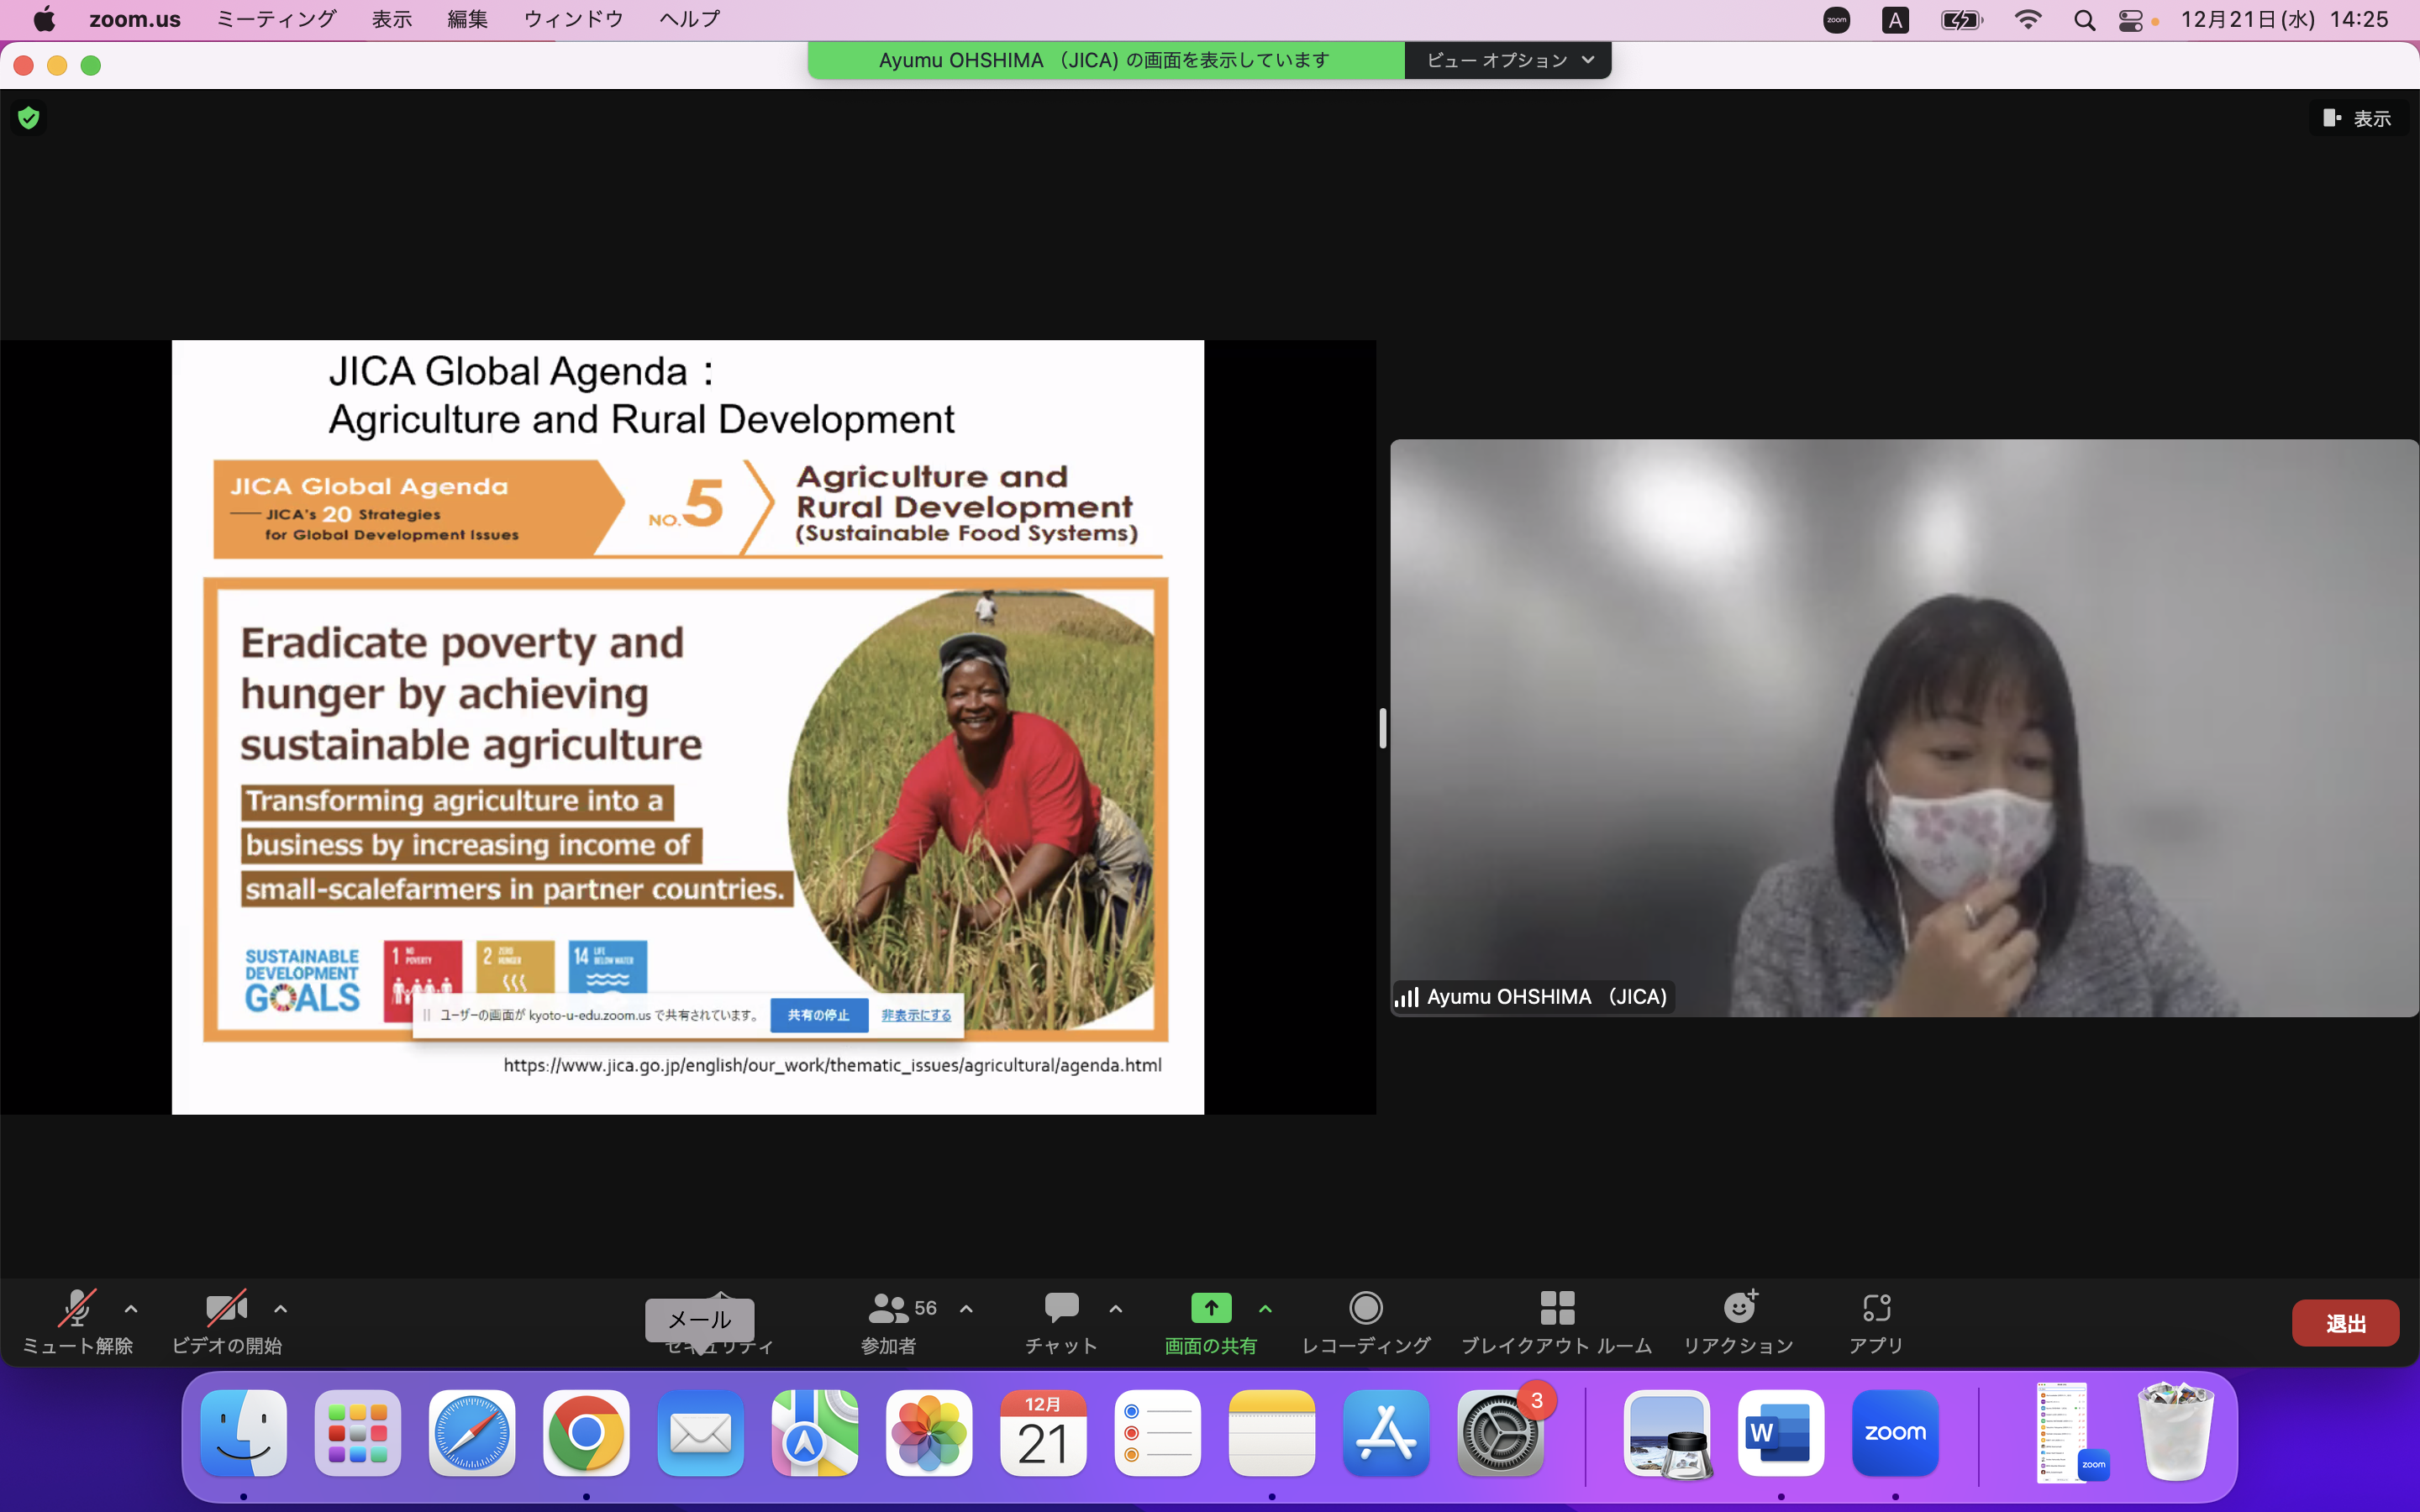Open the Apple menu

pos(44,19)
